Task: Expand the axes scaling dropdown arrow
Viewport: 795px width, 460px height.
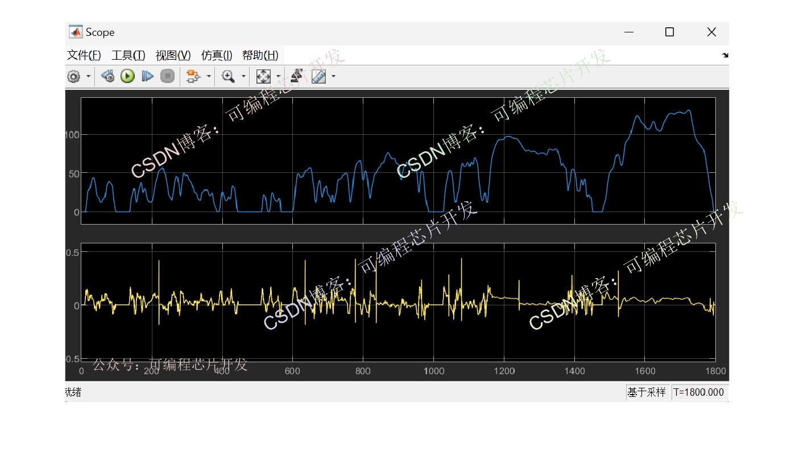Action: coord(278,76)
